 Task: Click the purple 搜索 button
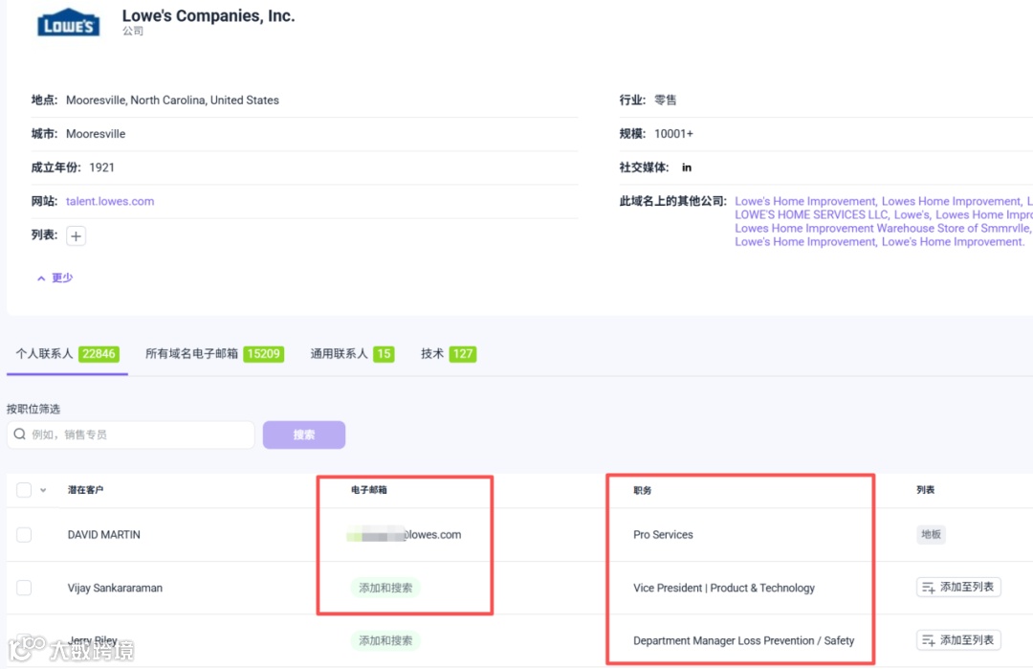tap(304, 435)
